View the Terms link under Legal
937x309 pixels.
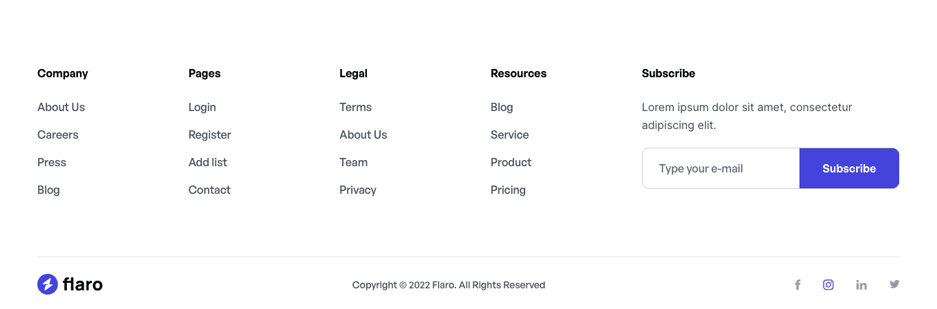355,107
